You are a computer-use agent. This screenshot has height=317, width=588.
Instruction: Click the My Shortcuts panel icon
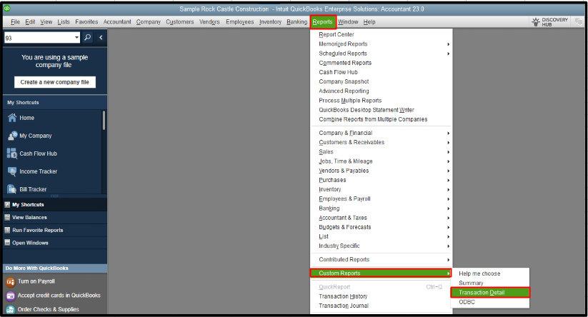[7, 205]
